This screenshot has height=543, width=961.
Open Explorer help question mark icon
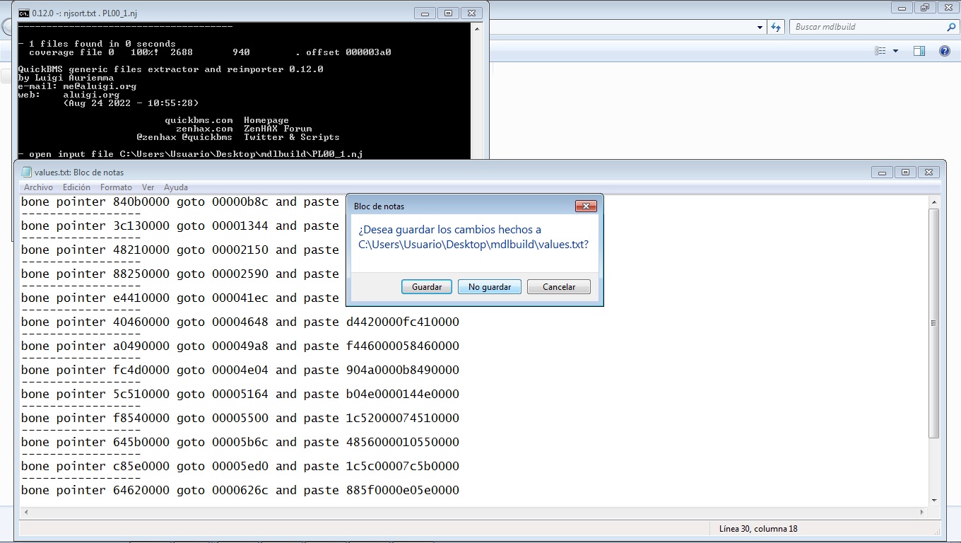(945, 51)
